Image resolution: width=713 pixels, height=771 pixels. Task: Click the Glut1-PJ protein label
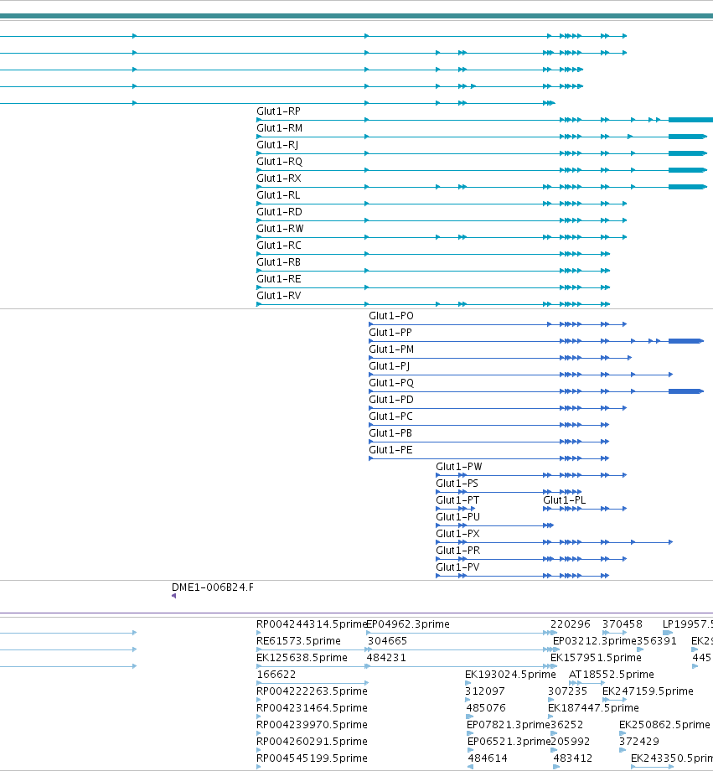click(x=390, y=366)
